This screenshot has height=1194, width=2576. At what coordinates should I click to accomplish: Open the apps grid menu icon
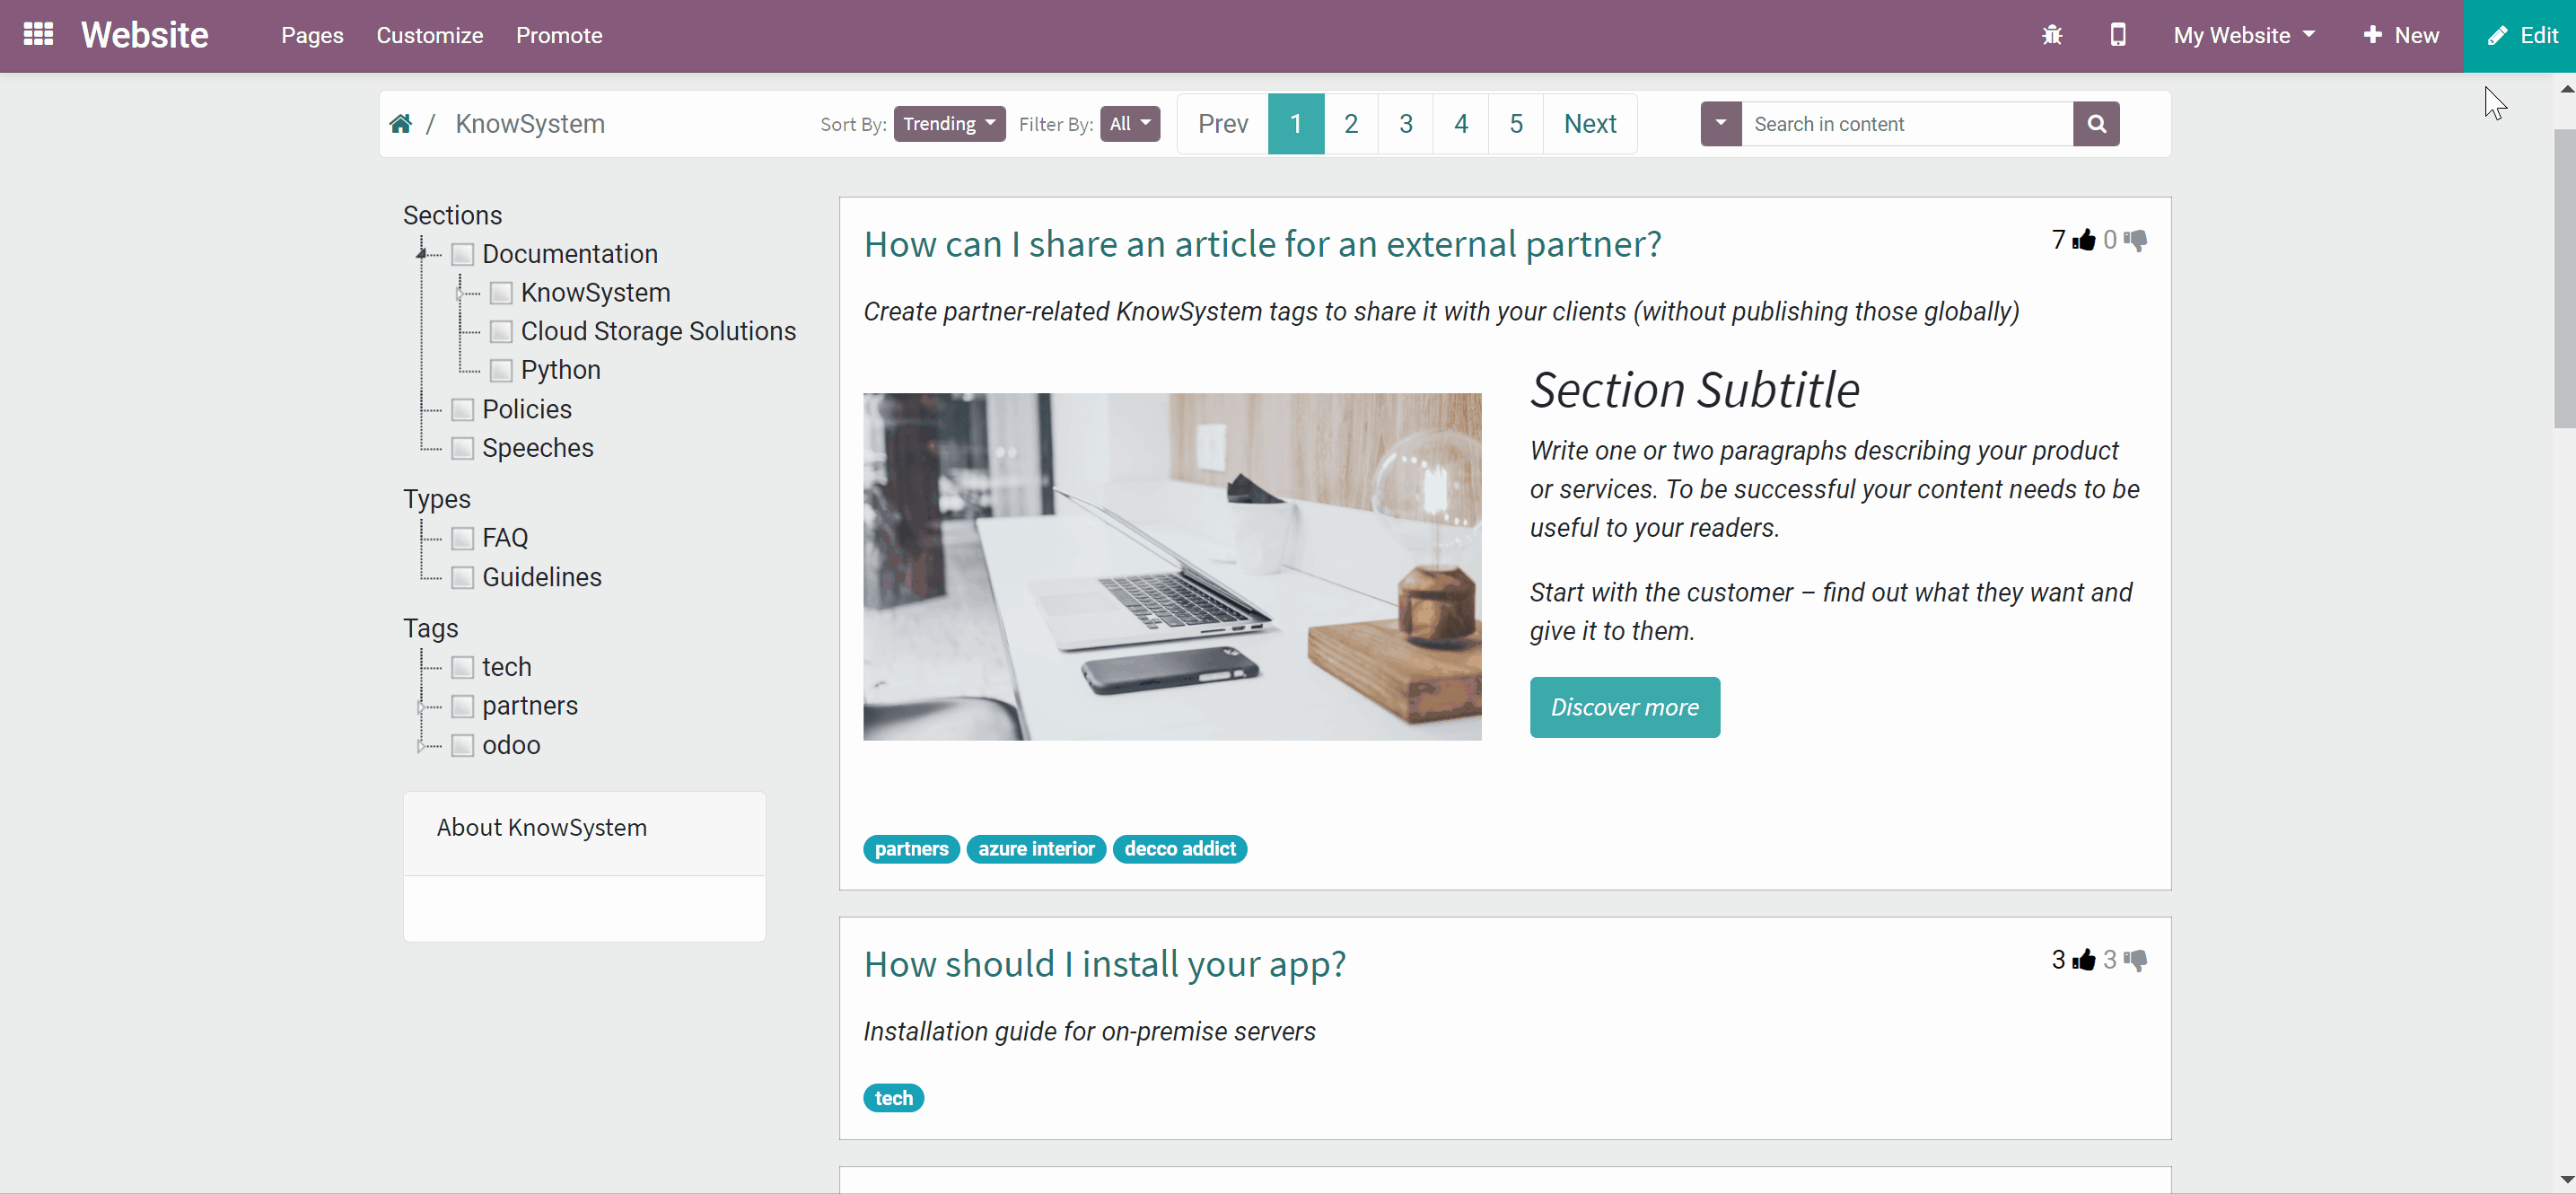point(38,35)
